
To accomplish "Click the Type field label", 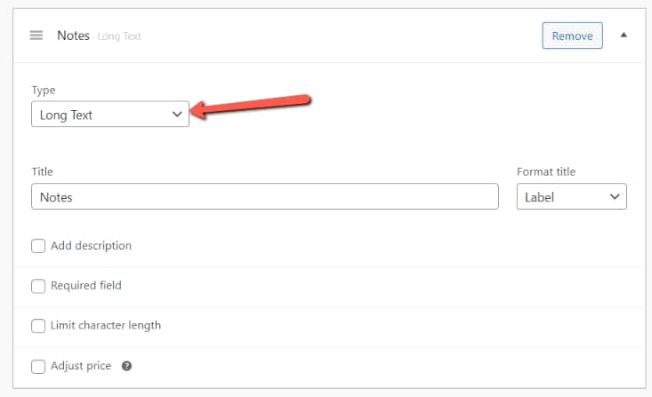I will point(44,91).
